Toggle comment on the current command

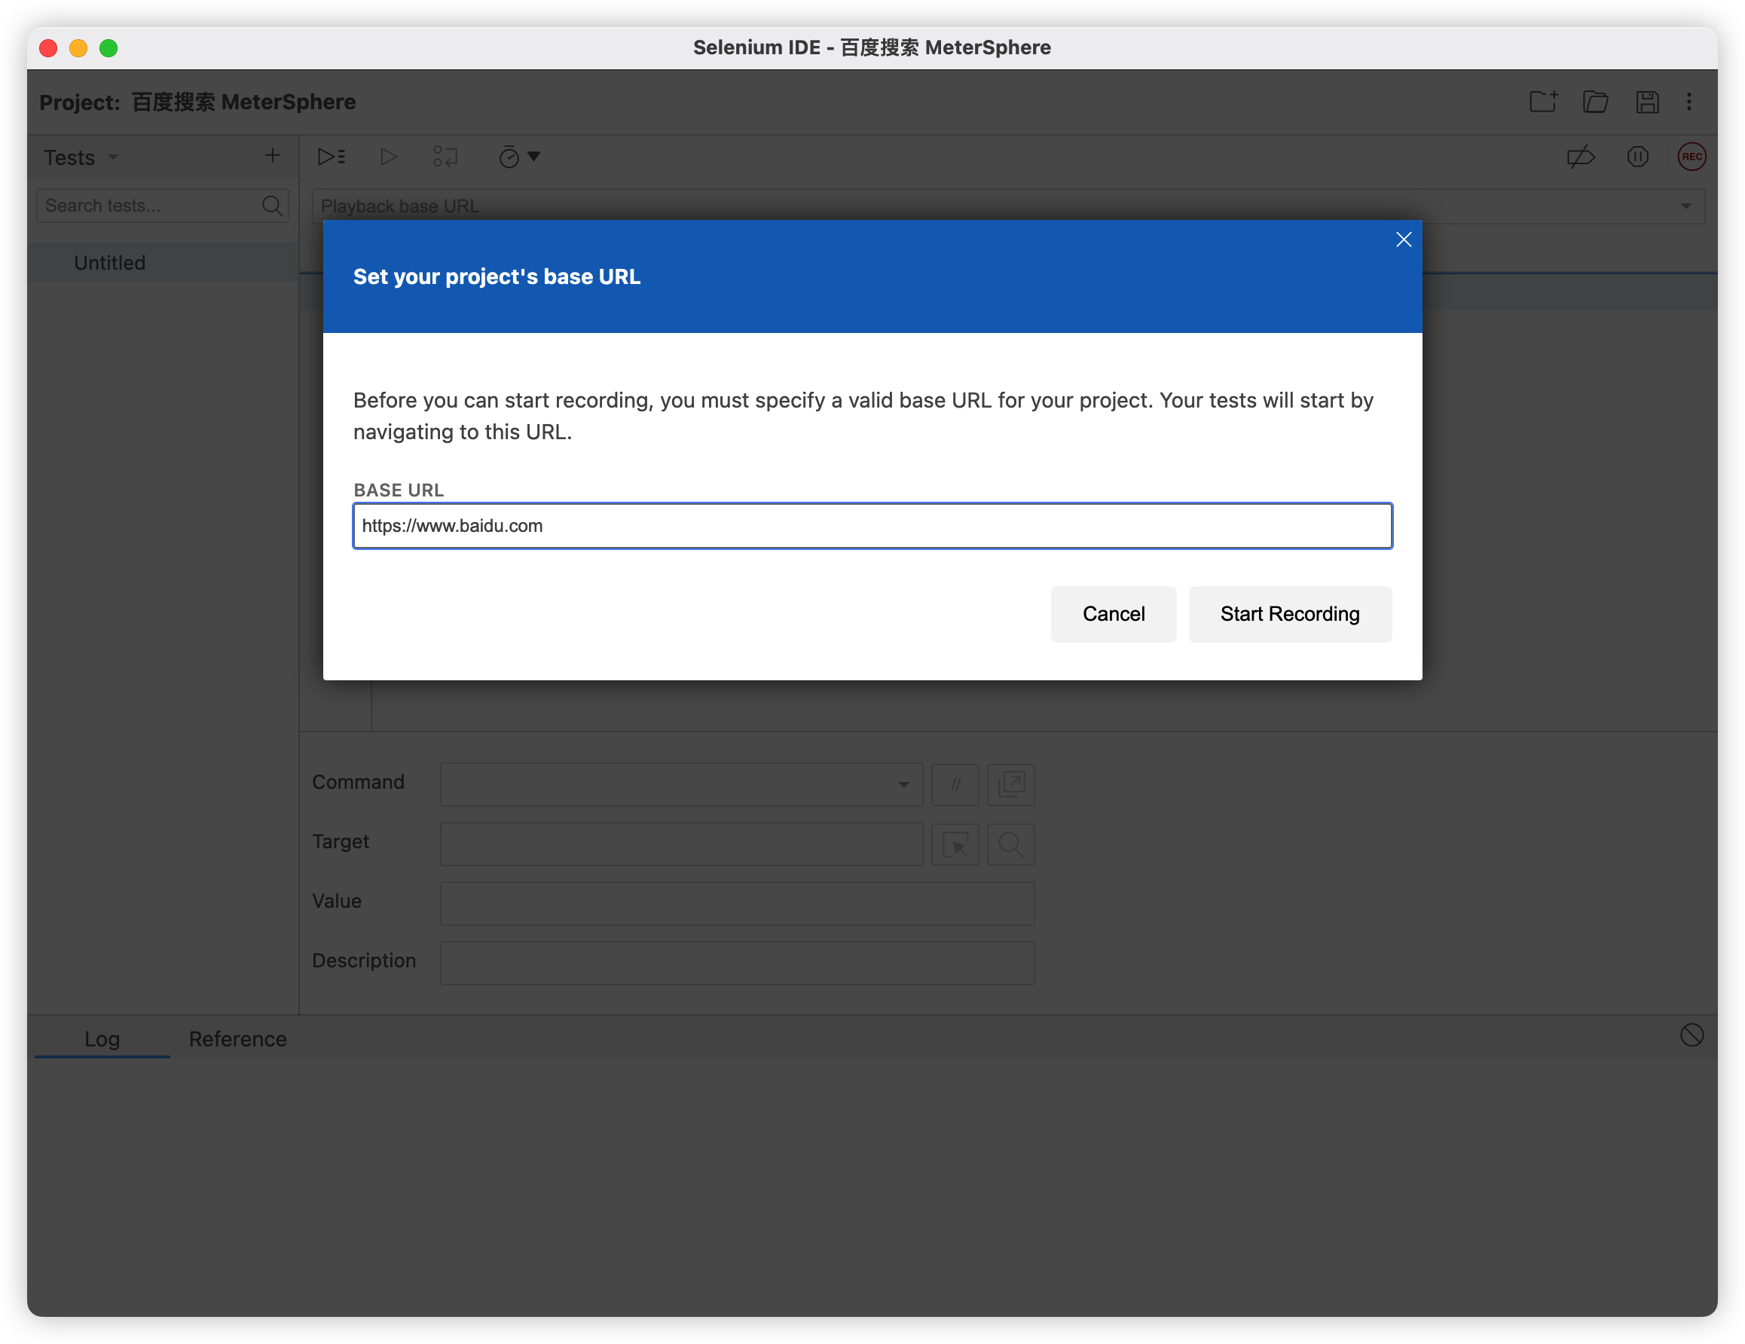point(955,785)
